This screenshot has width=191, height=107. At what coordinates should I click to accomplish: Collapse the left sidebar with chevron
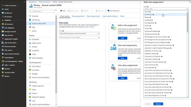24,2
